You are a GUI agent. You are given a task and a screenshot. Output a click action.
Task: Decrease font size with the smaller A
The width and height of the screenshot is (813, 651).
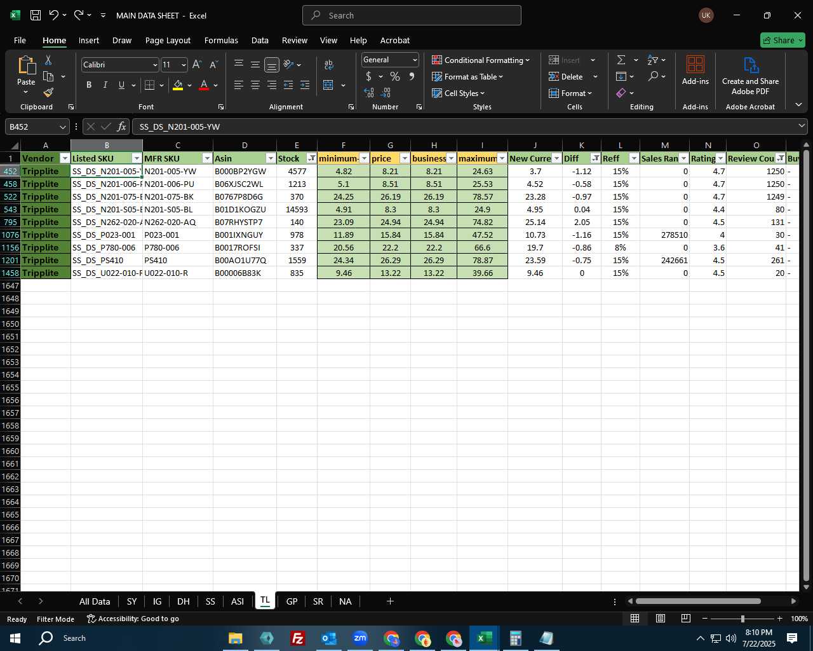[x=213, y=64]
